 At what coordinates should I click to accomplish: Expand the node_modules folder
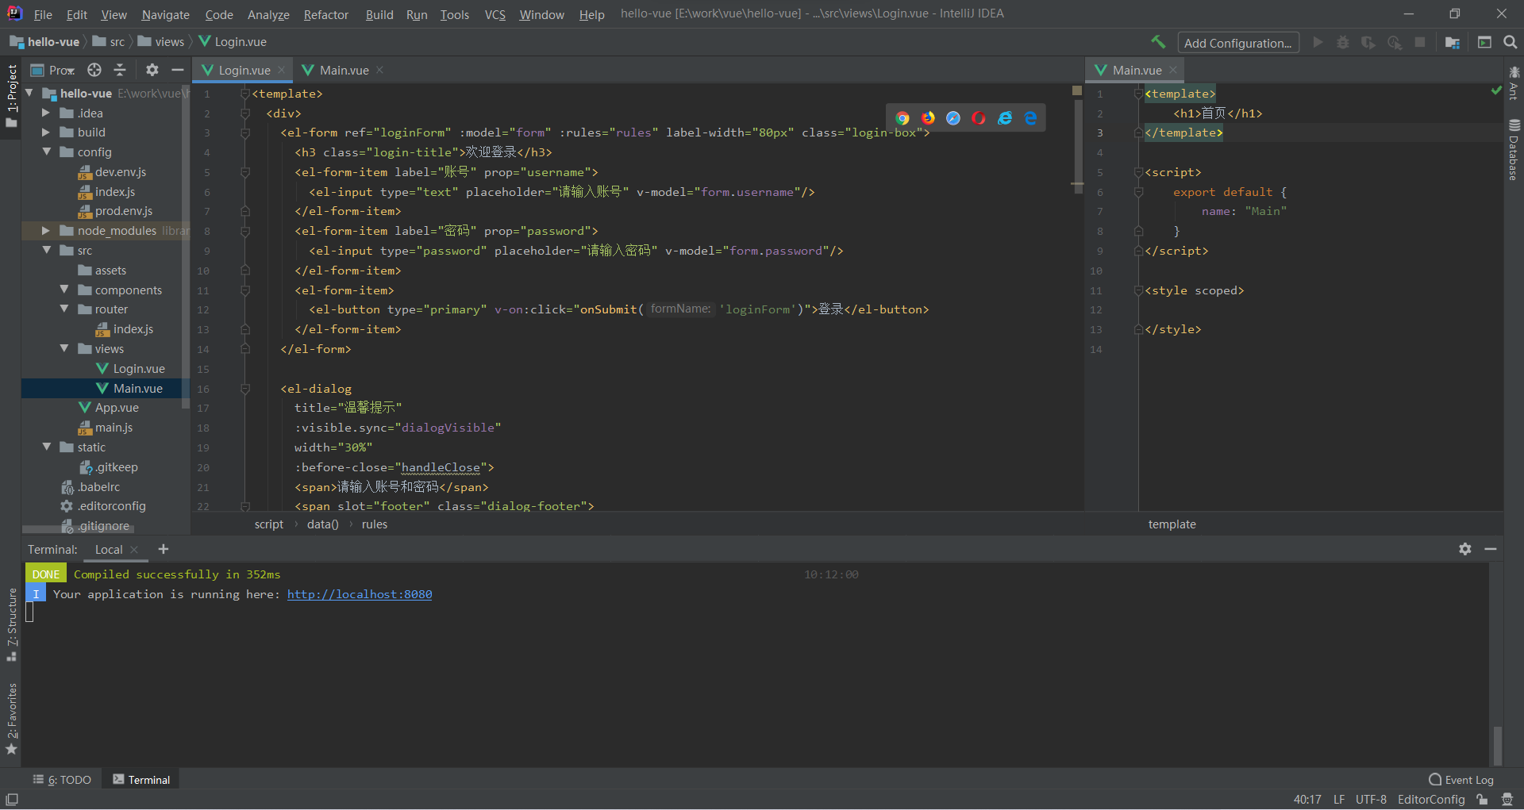[x=46, y=231]
